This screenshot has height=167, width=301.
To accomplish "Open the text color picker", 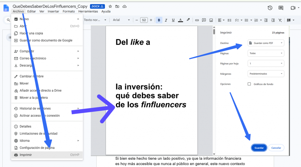I will (180, 20).
